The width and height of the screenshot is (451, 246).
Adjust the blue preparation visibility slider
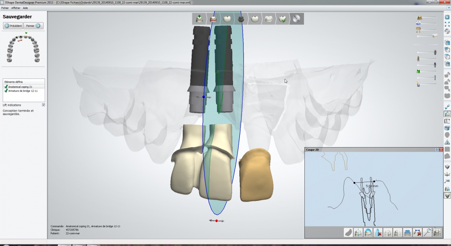point(427,23)
